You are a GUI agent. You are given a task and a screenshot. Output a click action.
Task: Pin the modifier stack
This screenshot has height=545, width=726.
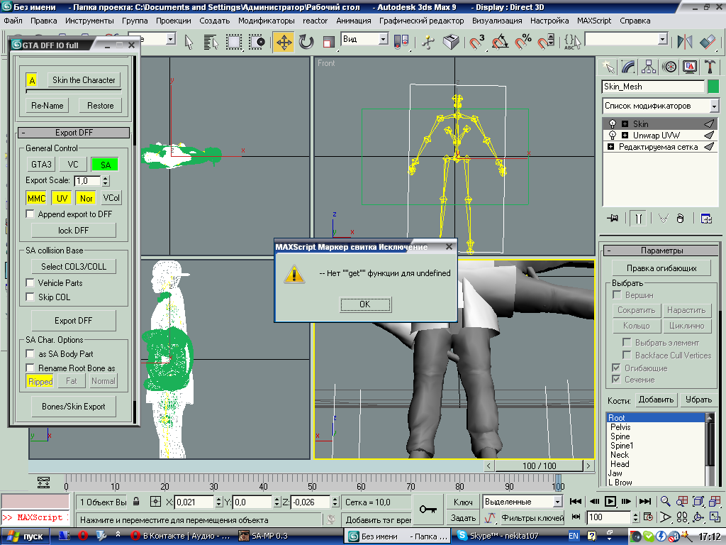point(613,219)
